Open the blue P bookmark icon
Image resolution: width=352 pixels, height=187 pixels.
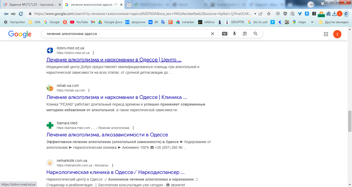click(x=273, y=22)
